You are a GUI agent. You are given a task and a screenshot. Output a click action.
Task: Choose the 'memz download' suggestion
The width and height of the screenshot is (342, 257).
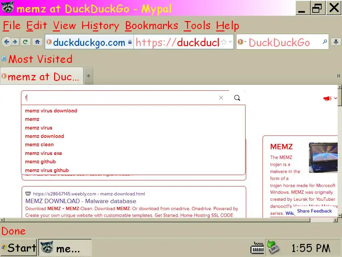point(133,136)
